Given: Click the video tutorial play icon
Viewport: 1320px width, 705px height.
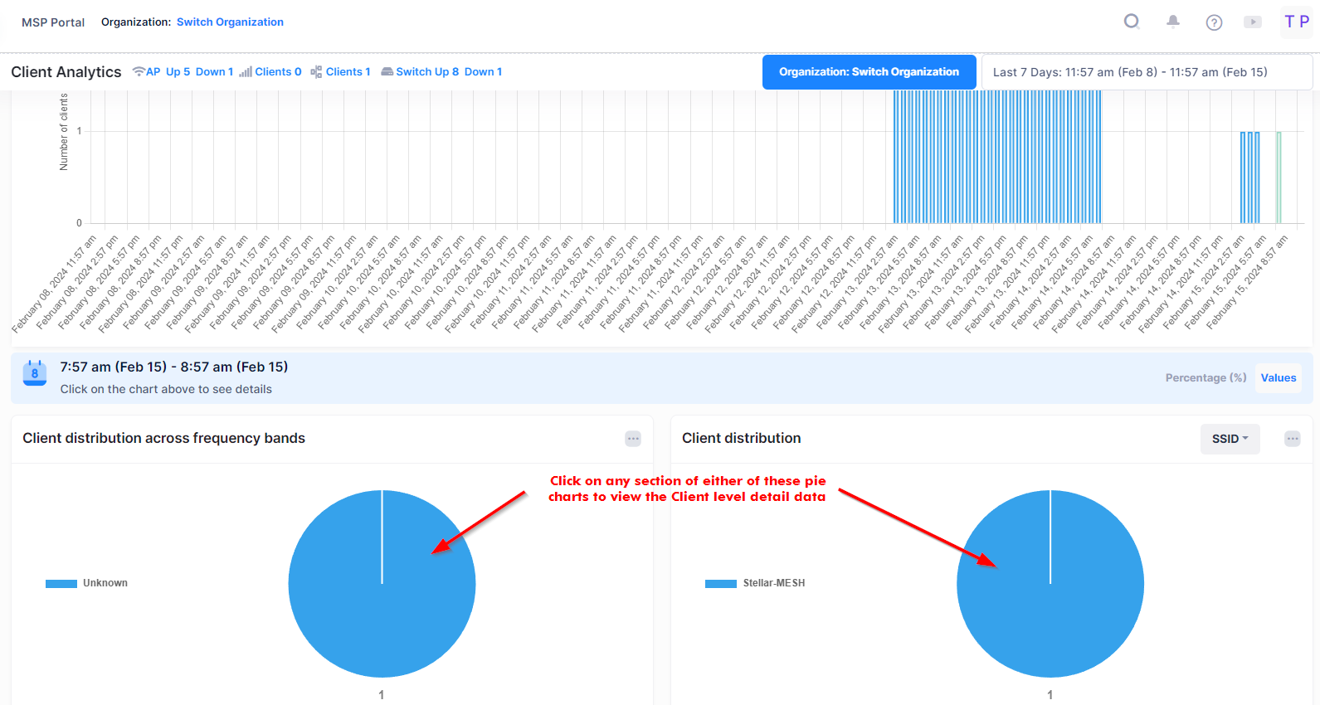Looking at the screenshot, I should click(1253, 22).
